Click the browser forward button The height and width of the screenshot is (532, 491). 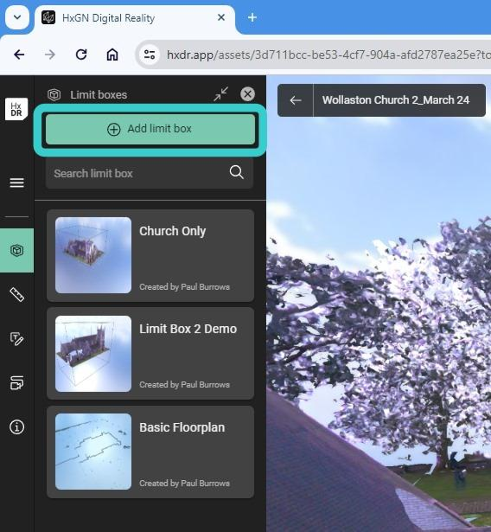pyautogui.click(x=50, y=54)
